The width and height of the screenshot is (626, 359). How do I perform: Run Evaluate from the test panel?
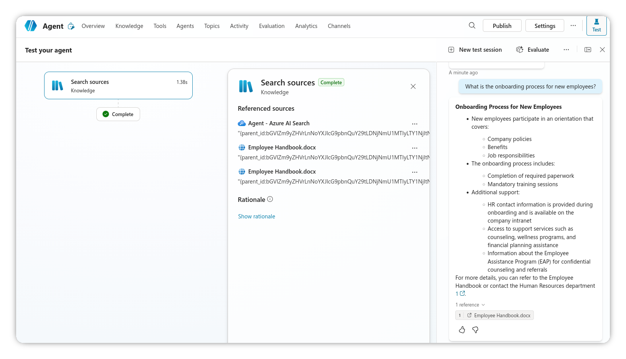533,49
